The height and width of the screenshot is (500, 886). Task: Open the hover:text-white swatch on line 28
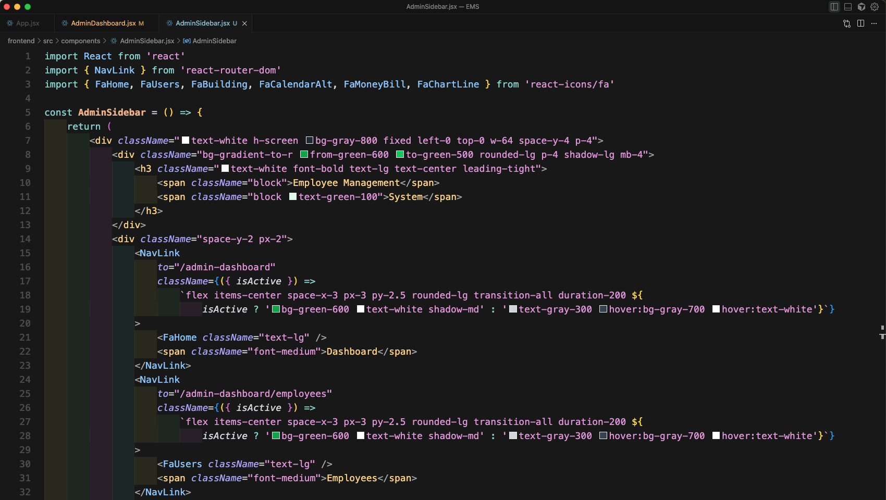point(716,436)
